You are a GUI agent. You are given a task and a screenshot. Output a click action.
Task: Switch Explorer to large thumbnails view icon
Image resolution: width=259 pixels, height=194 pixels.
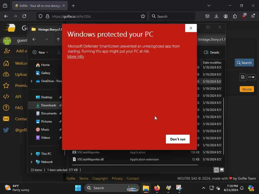[222, 170]
